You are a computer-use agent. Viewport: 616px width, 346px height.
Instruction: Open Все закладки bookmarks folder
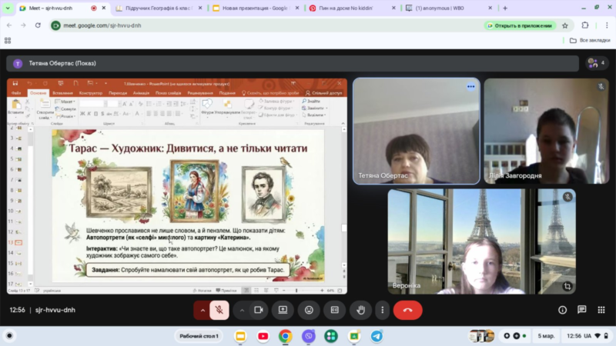(590, 40)
